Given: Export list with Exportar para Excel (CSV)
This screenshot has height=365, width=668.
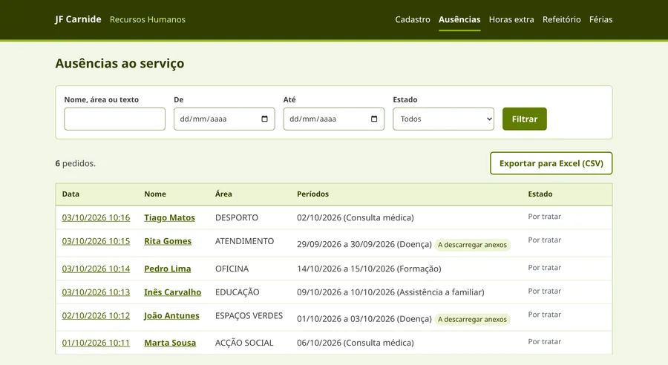Looking at the screenshot, I should coord(551,163).
